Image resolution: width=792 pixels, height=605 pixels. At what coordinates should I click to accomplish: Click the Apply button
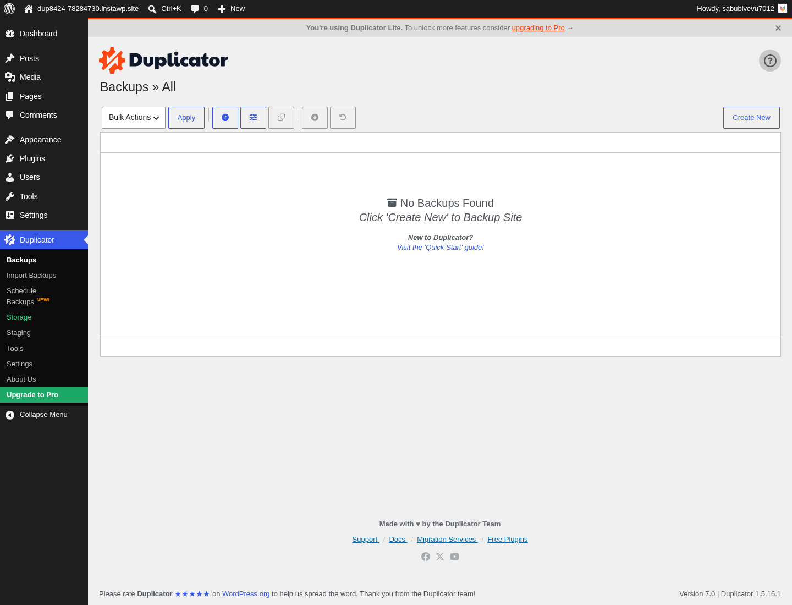click(x=186, y=118)
